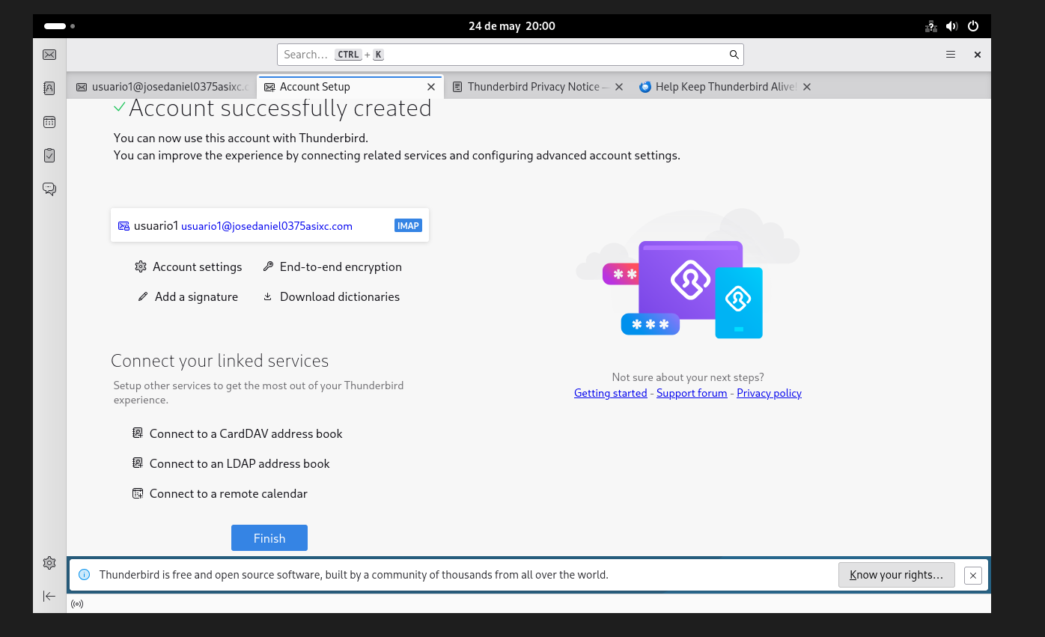Close the Account Setup tab
1045x637 pixels.
431,87
